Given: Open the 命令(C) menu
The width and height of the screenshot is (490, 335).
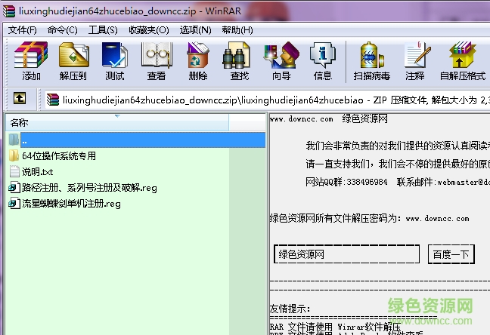Looking at the screenshot, I should coord(63,30).
